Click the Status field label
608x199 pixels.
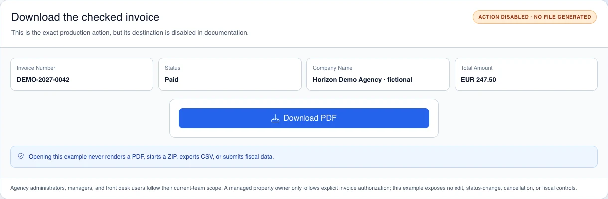[172, 68]
